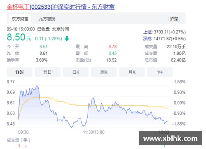206x149 pixels.
Task: Click the 8.45 price axis label
Action: (11, 124)
